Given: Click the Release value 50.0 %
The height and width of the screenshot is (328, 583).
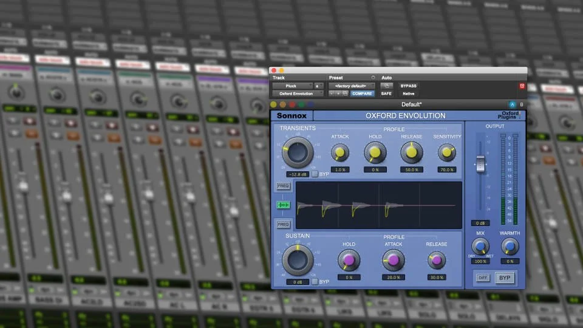Looking at the screenshot, I should (x=411, y=169).
